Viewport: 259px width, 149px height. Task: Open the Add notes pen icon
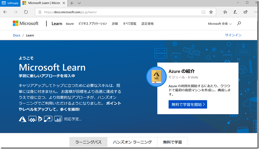(236, 12)
